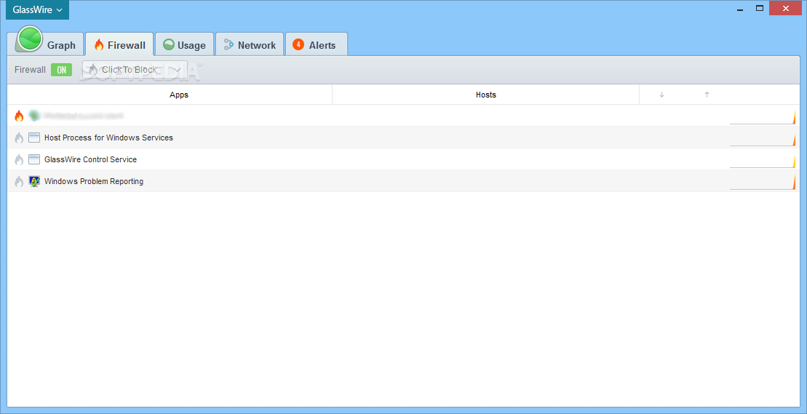The image size is (807, 414).
Task: Block Windows Problem Reporting flame icon
Action: tap(19, 181)
